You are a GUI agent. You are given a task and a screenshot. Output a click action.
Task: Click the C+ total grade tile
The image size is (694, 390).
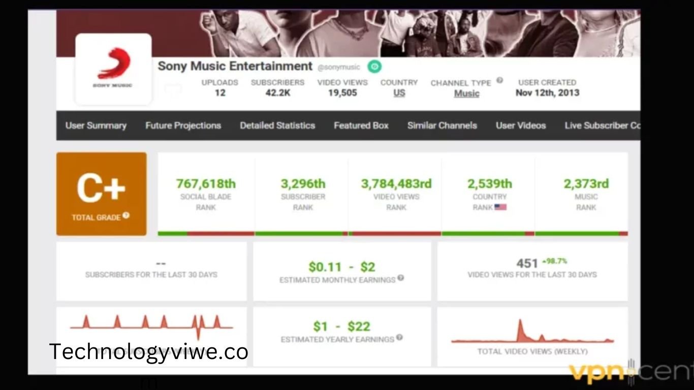[102, 194]
